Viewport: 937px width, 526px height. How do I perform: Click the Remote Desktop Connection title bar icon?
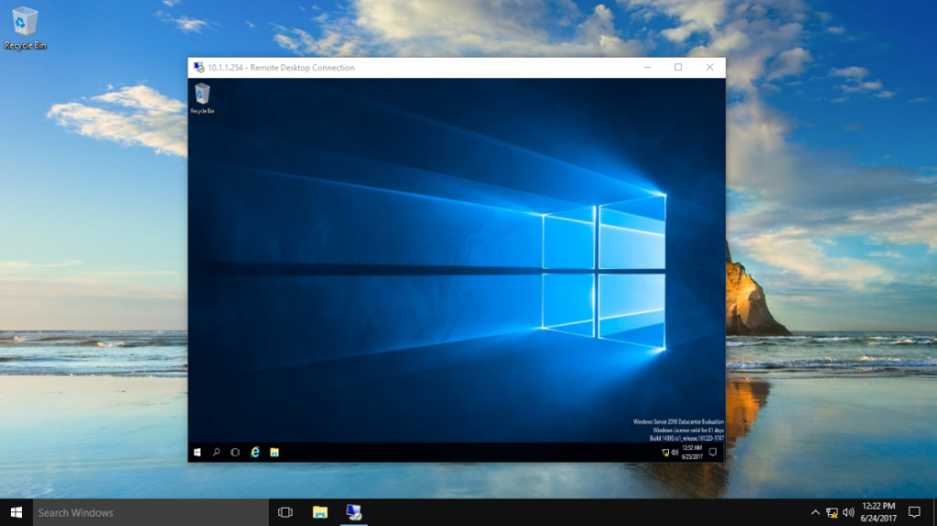pyautogui.click(x=199, y=68)
